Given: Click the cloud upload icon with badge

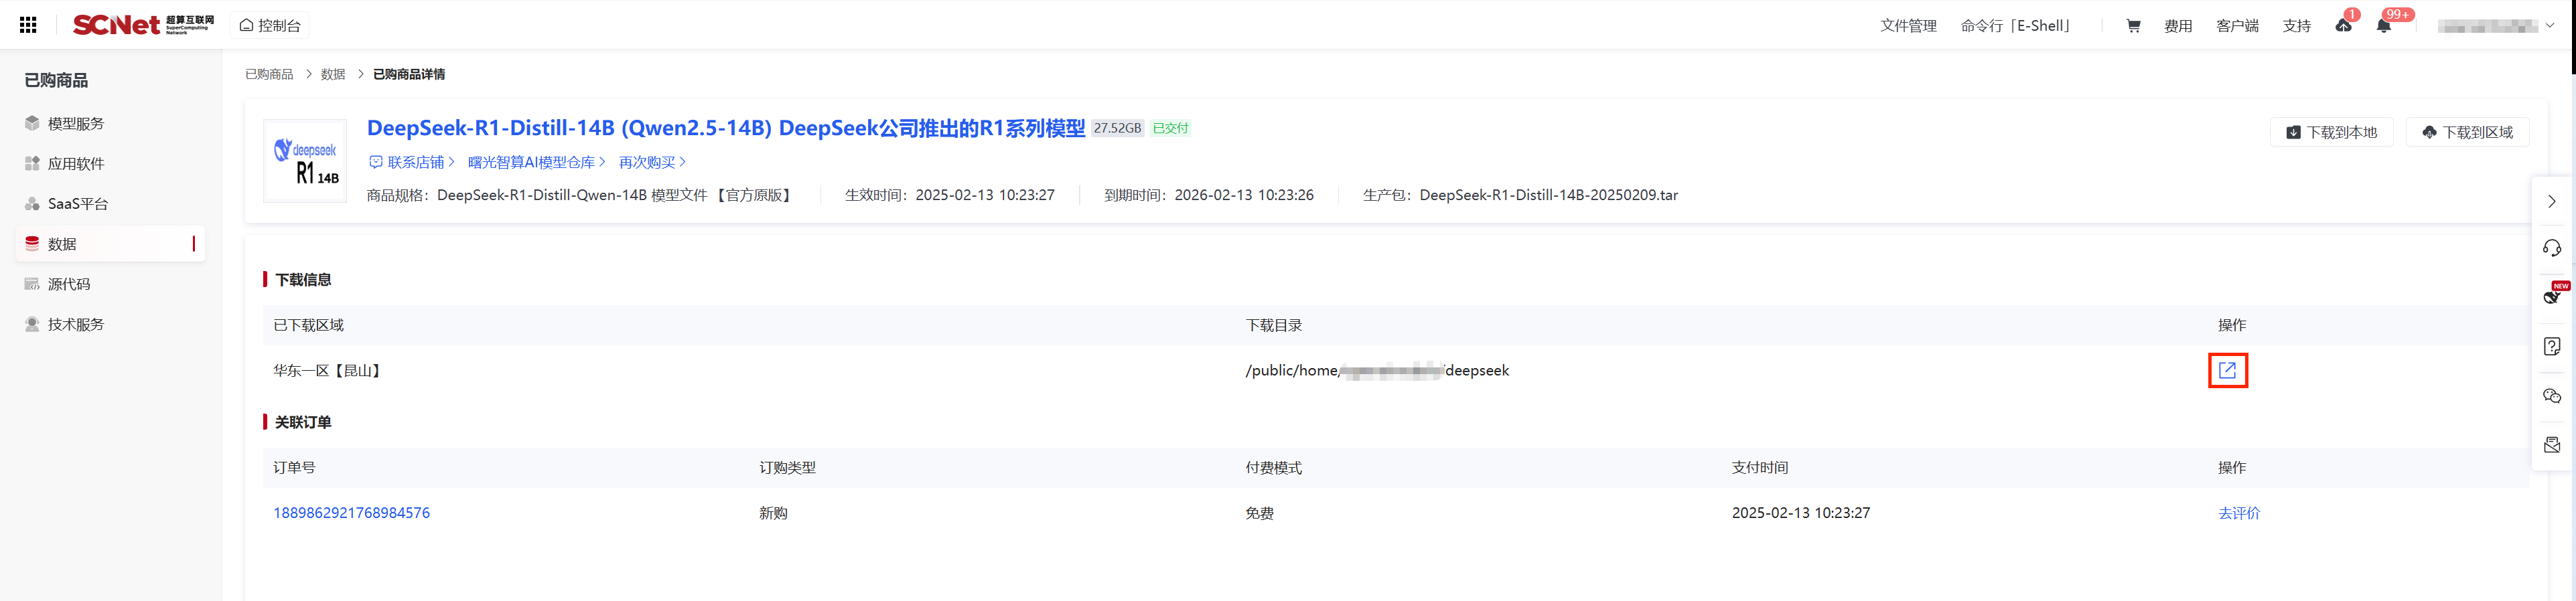Looking at the screenshot, I should [2343, 26].
